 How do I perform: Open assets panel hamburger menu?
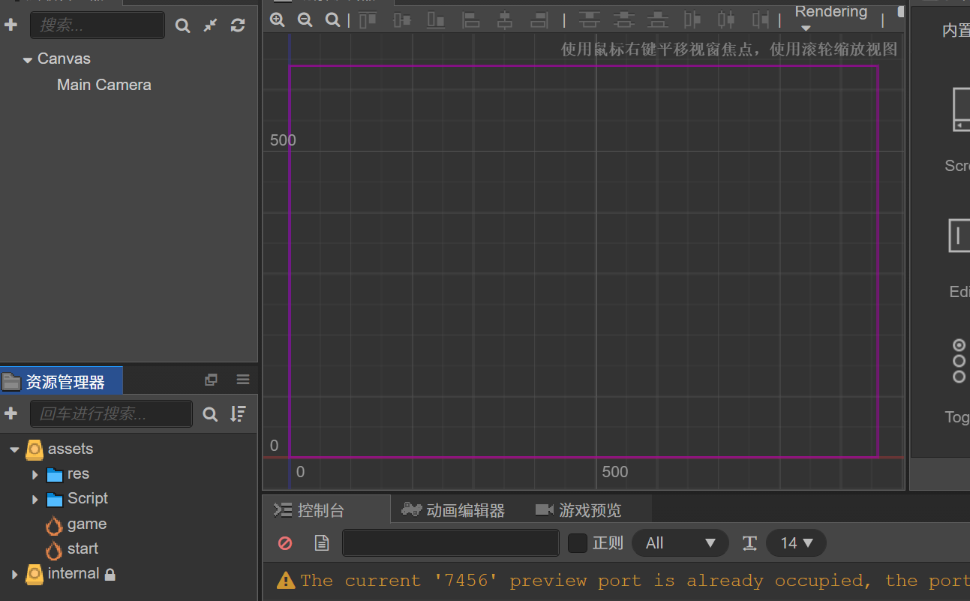click(x=243, y=380)
